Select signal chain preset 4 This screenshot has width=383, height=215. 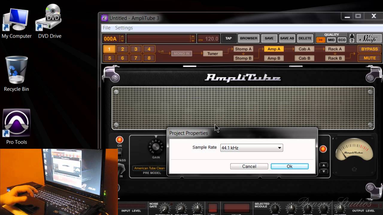pyautogui.click(x=149, y=49)
